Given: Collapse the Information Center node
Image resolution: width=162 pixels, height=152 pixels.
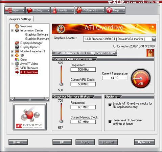Looking at the screenshot, I should click(12, 30).
